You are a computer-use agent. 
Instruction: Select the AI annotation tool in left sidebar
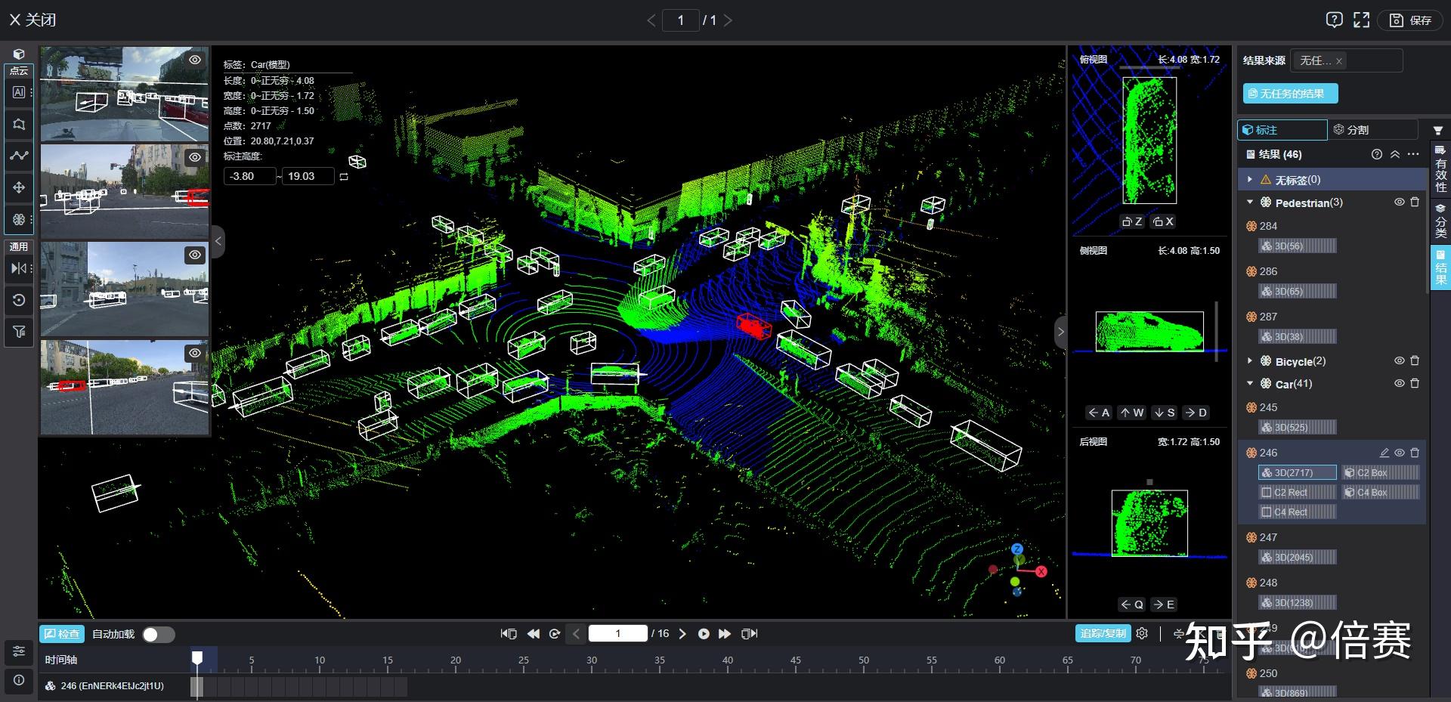[x=19, y=92]
